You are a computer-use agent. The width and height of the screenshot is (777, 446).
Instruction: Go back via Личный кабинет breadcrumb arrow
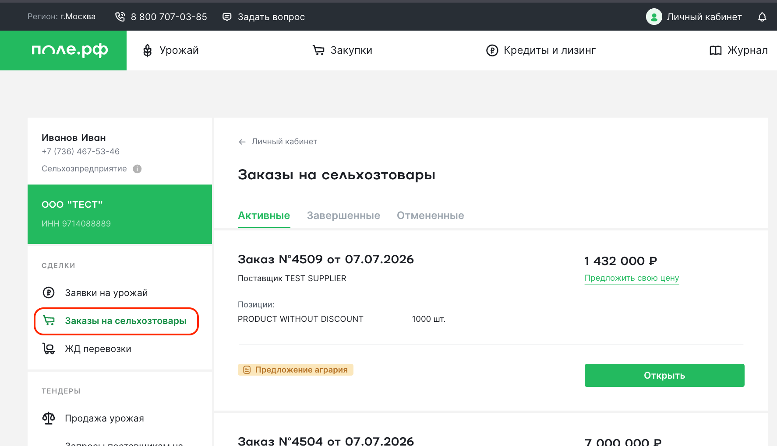click(x=242, y=142)
